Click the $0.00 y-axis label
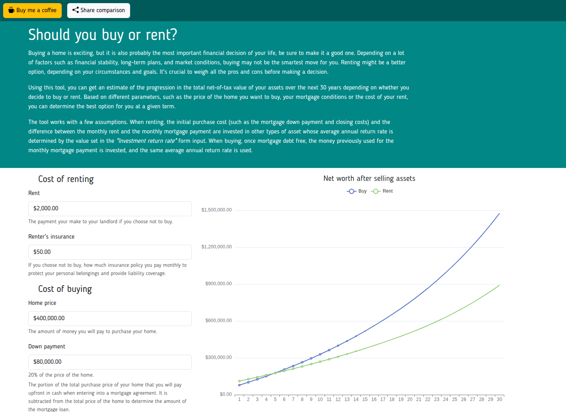Viewport: 566px width, 412px height. (x=226, y=394)
